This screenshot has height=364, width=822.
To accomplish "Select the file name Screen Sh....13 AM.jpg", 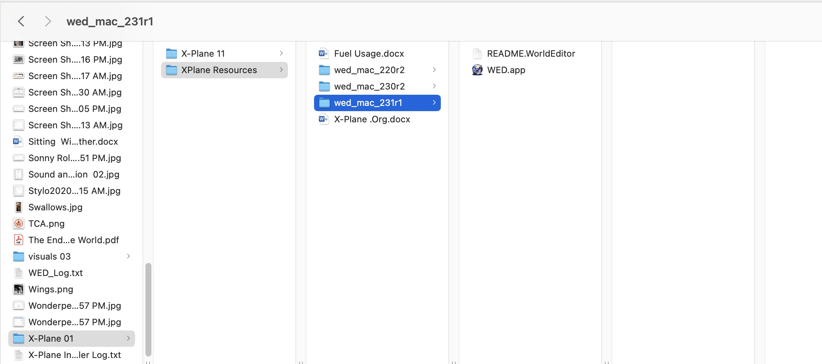I will 75,125.
